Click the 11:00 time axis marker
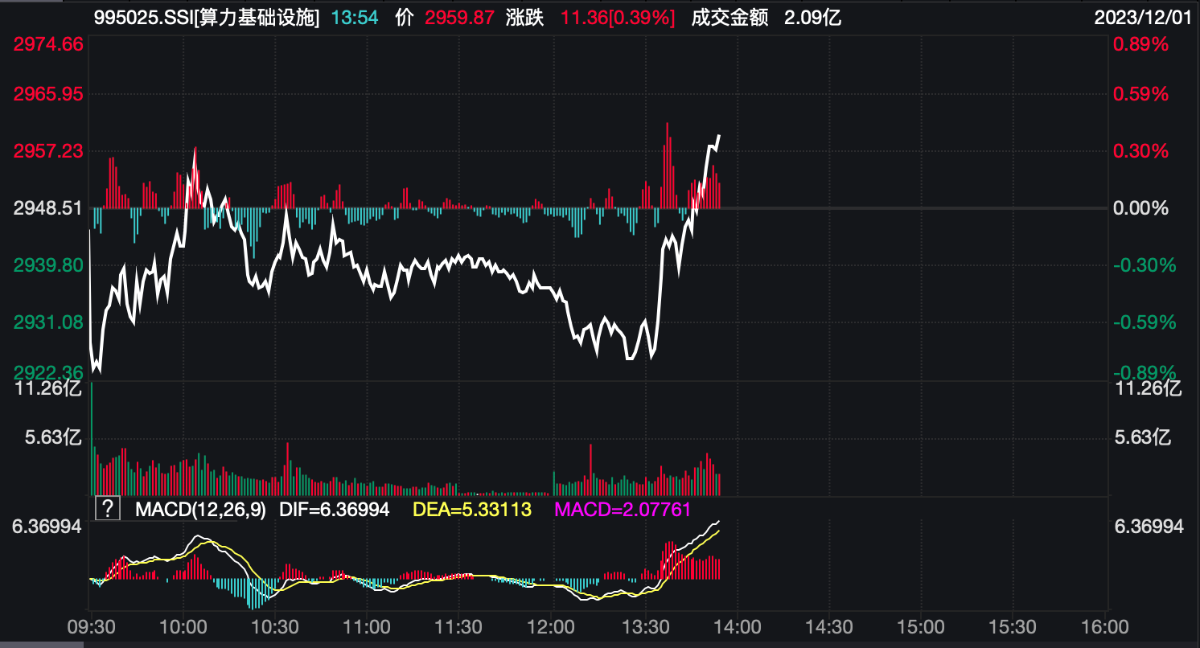Screen dimensions: 1200x648 (x=367, y=626)
